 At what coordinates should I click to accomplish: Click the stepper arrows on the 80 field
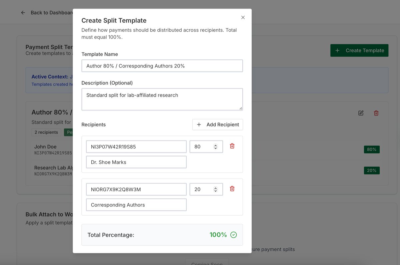tap(216, 147)
